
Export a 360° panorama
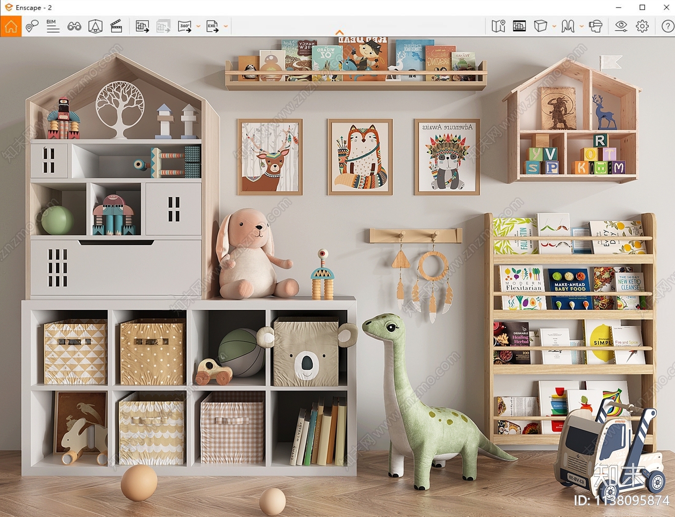tap(185, 26)
